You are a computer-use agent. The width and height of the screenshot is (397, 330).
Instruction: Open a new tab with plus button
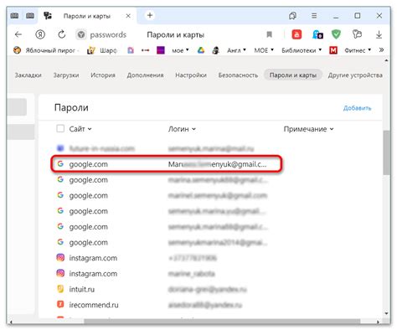(x=150, y=15)
